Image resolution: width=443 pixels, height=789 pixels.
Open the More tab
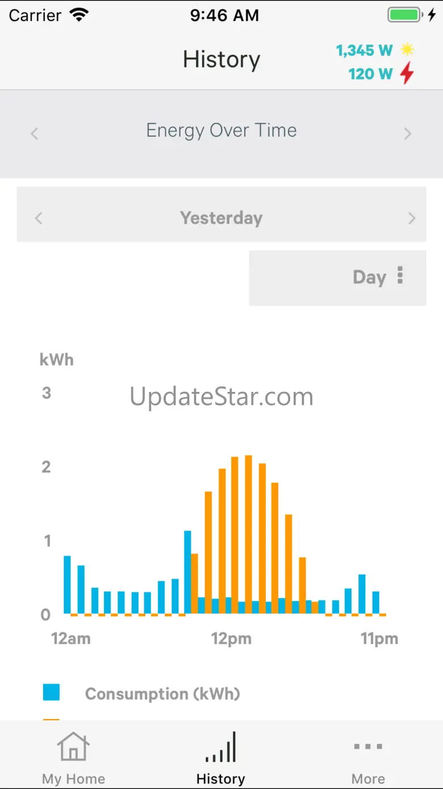pyautogui.click(x=368, y=747)
